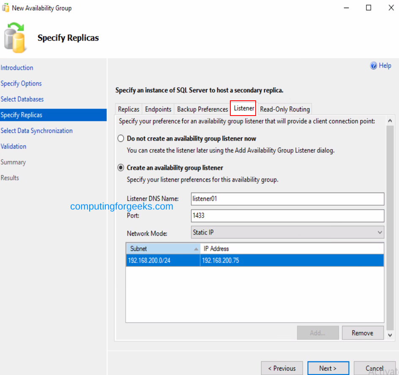This screenshot has height=375, width=399.
Task: Switch to the Endpoints tab
Action: pos(158,109)
